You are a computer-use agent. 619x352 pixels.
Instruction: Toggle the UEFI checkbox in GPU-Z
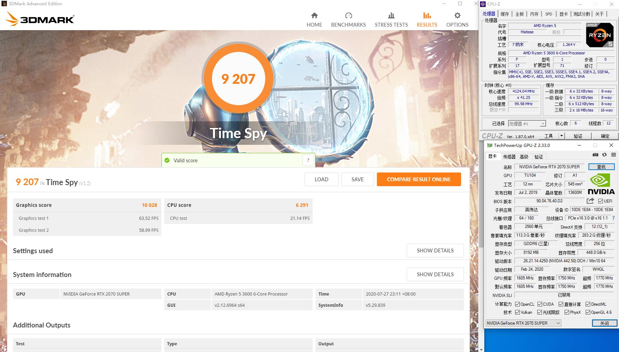[600, 201]
